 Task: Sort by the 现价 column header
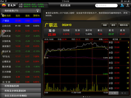point(18,16)
